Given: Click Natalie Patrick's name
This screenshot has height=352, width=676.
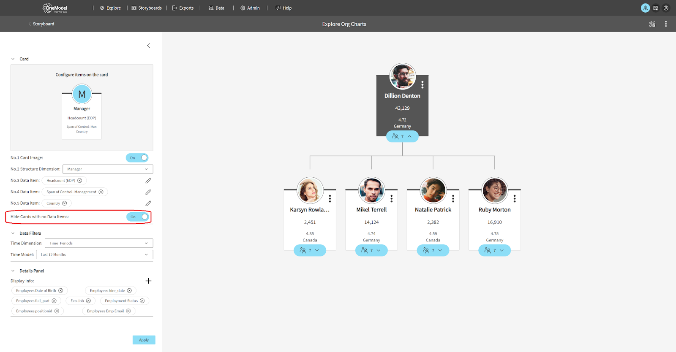Looking at the screenshot, I should pyautogui.click(x=433, y=210).
